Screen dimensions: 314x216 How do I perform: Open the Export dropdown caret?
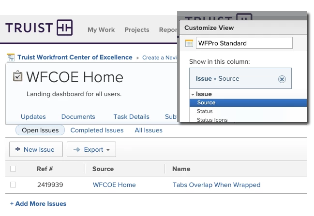[108, 150]
